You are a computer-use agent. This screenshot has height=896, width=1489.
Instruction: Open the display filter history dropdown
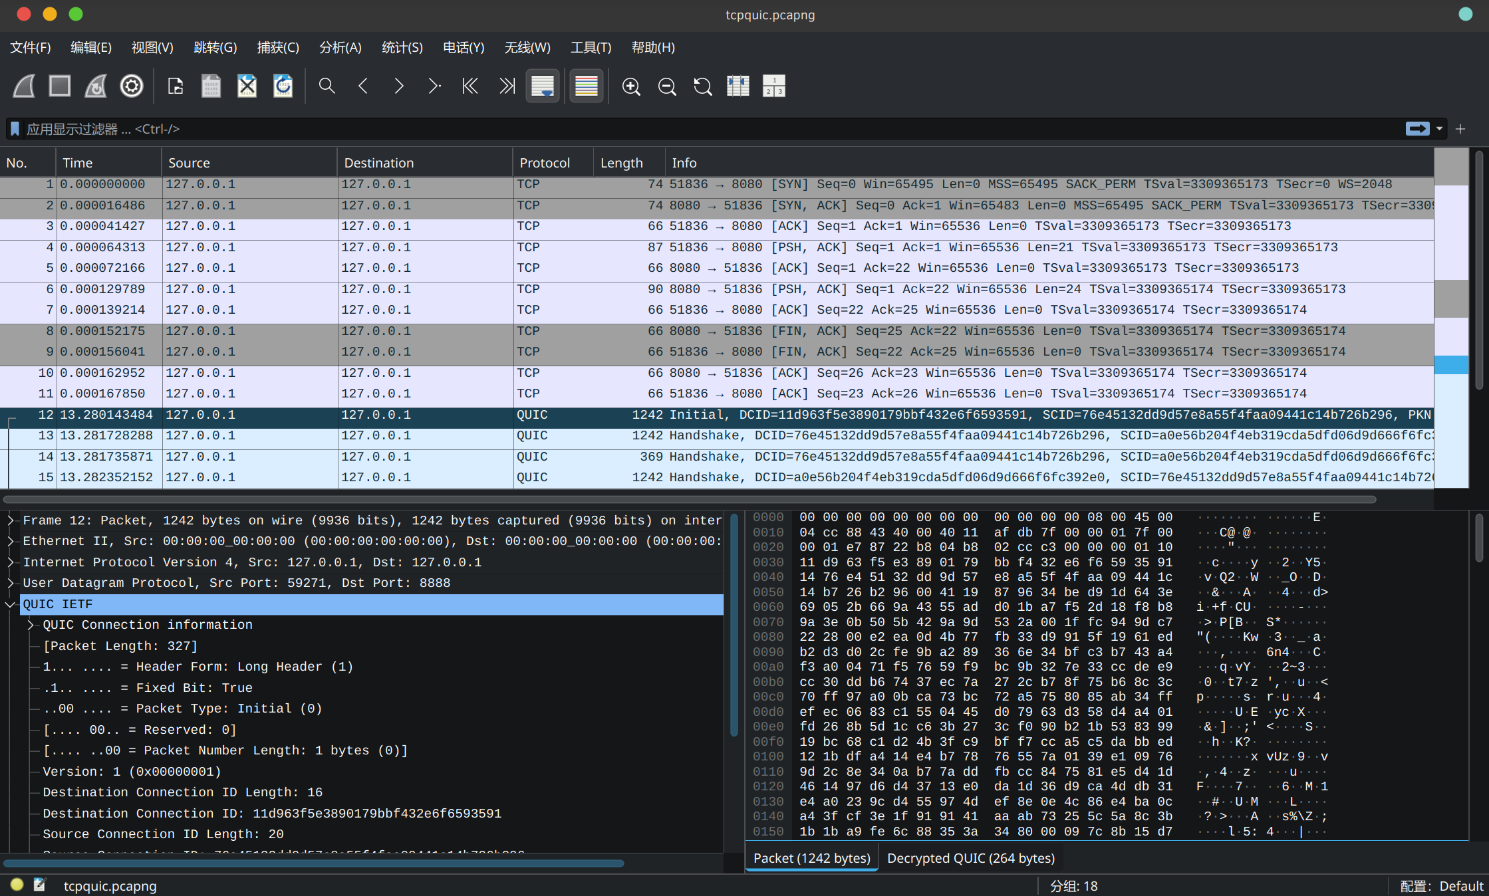[1439, 129]
